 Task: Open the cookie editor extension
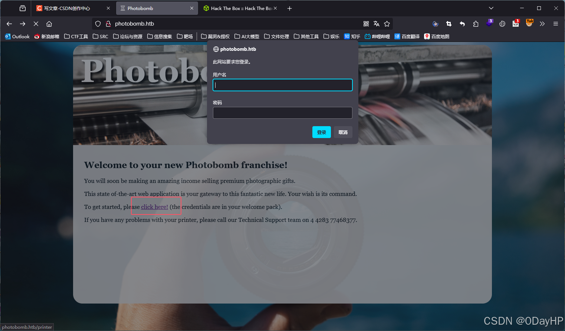point(502,24)
